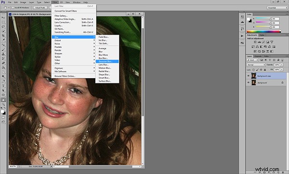
Task: Select the Eraser tool
Action: (3, 63)
